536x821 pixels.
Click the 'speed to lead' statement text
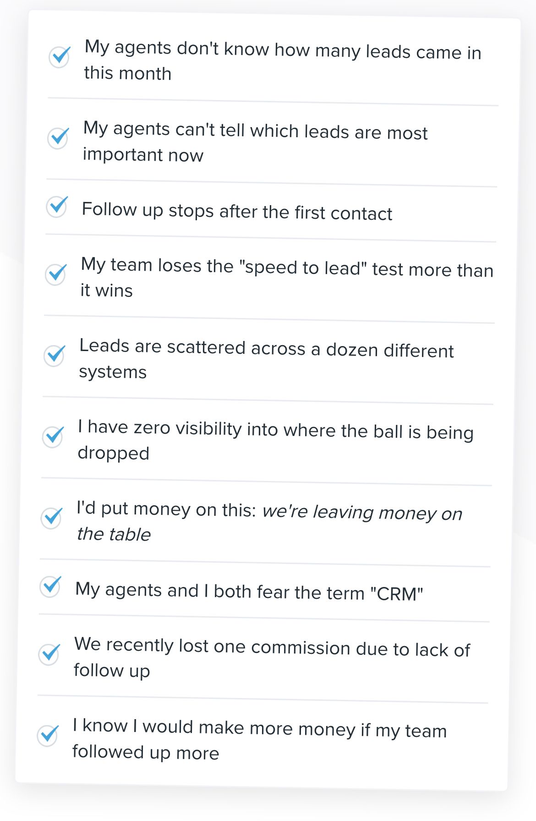(x=287, y=278)
